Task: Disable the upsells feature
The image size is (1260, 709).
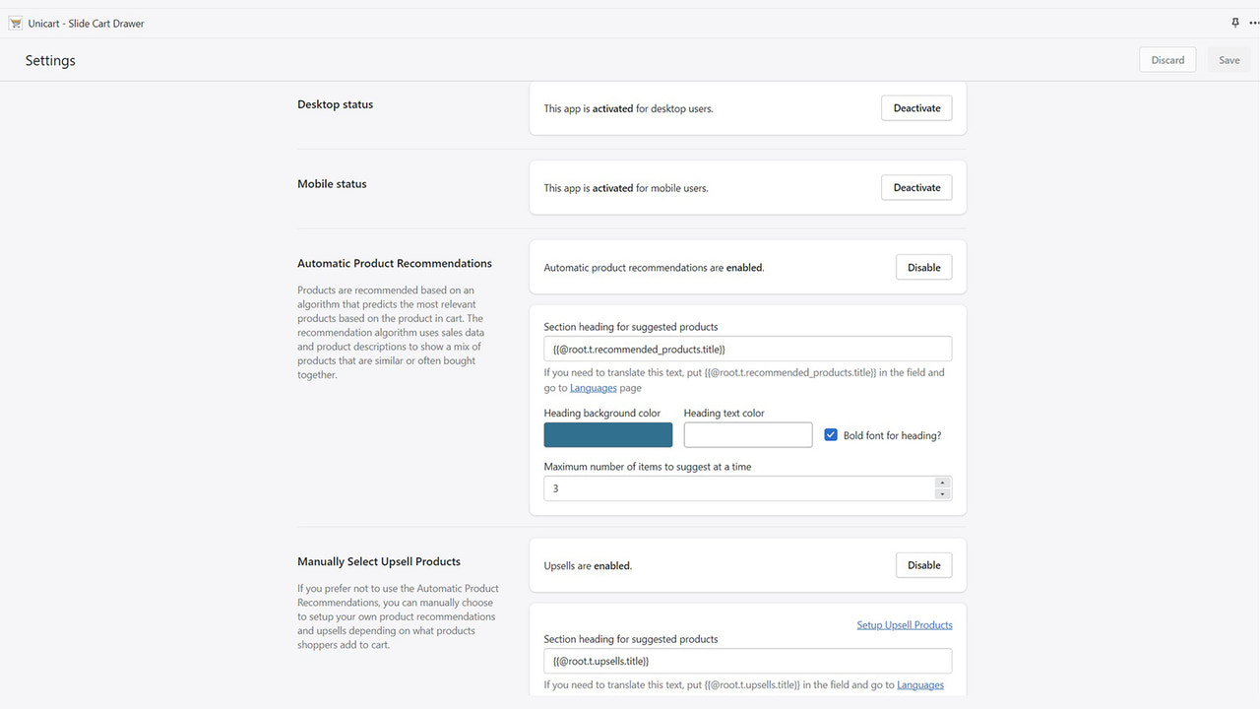Action: tap(923, 564)
